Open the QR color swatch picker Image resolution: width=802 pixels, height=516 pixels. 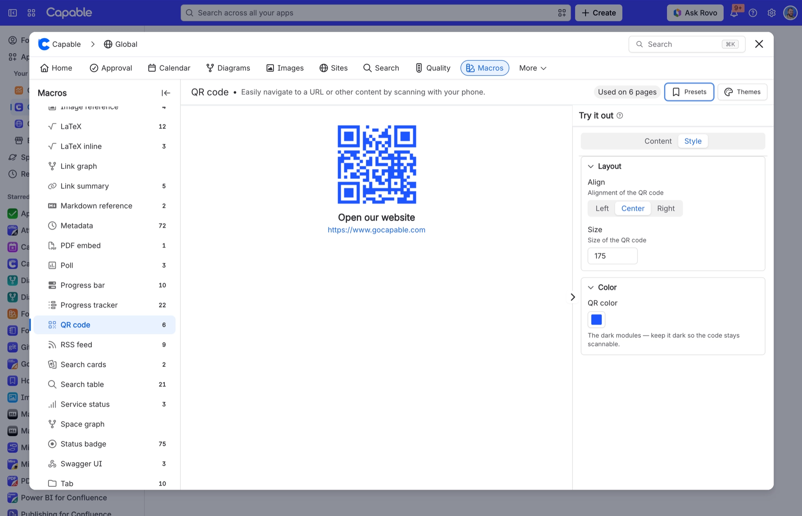pos(596,319)
